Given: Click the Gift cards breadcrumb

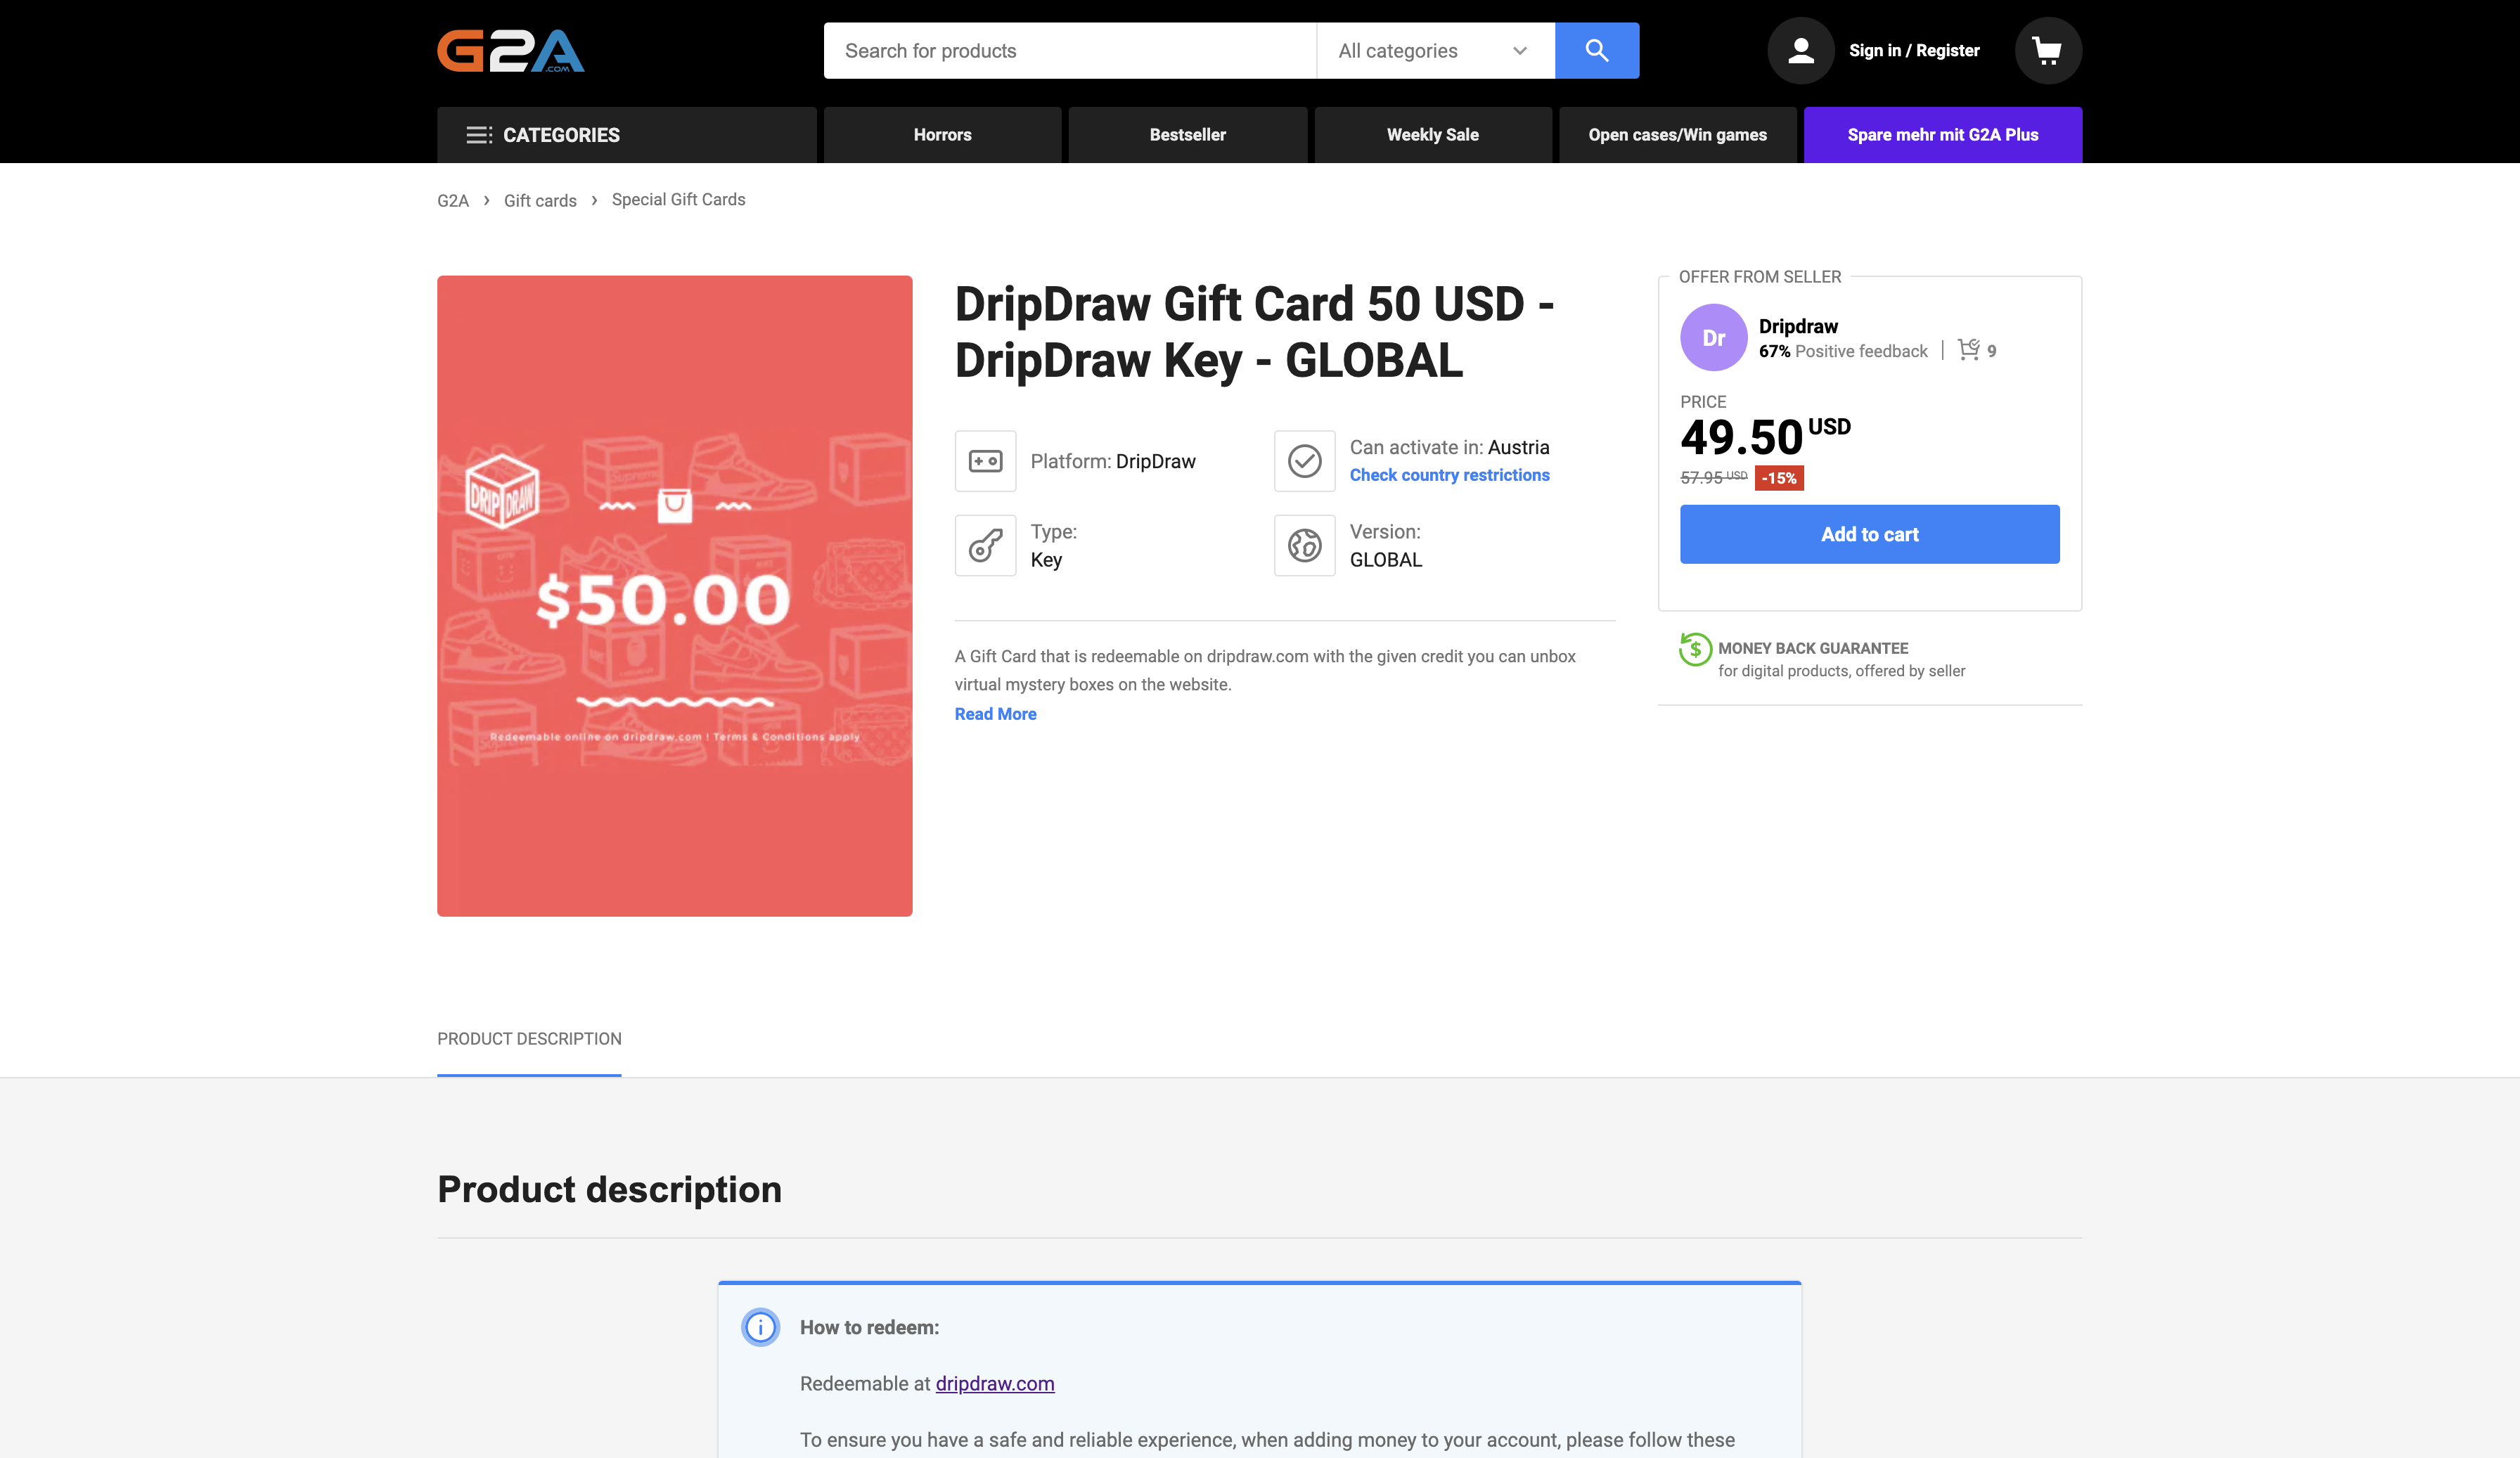Looking at the screenshot, I should (540, 200).
